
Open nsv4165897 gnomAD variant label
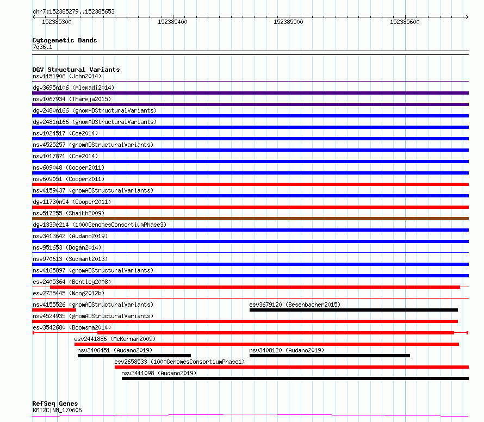(x=93, y=270)
